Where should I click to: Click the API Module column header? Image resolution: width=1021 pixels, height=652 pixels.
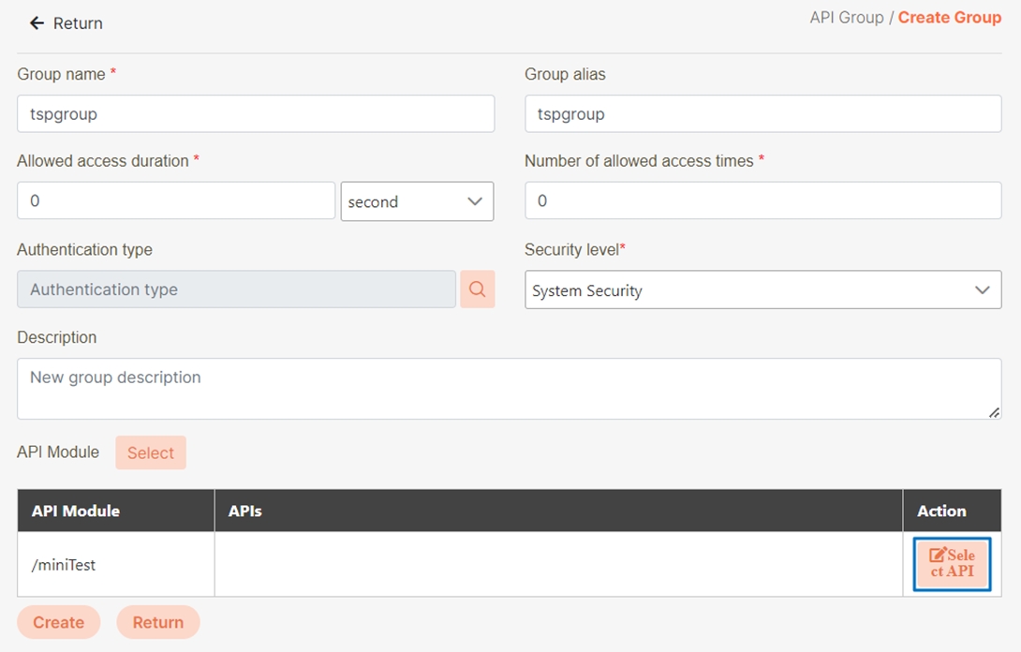click(76, 511)
